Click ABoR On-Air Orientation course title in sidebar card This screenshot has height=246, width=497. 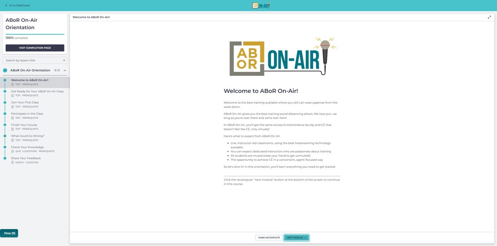tap(21, 24)
